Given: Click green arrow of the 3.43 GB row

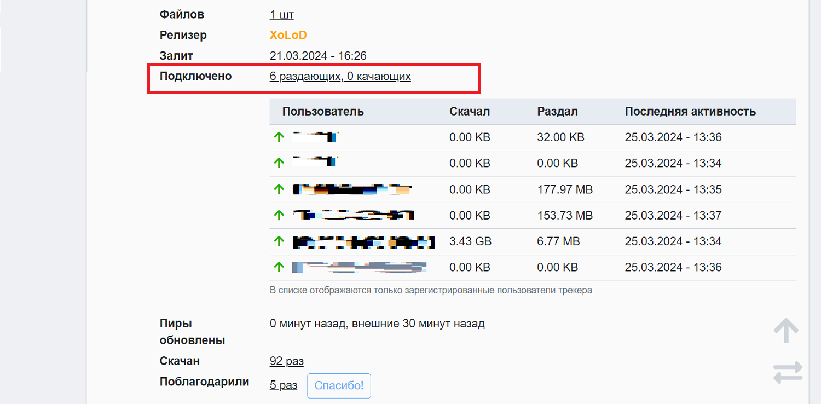Looking at the screenshot, I should [x=279, y=241].
